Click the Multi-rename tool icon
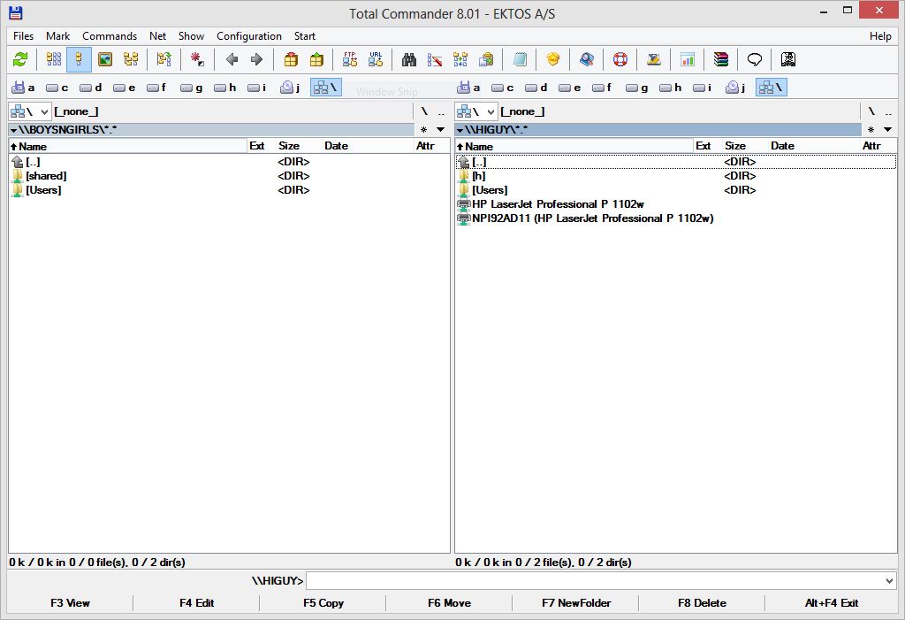This screenshot has height=620, width=905. 435,59
